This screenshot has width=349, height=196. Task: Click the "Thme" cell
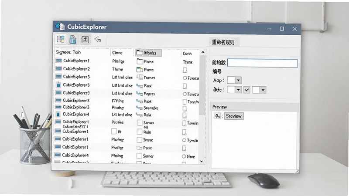tap(117, 69)
